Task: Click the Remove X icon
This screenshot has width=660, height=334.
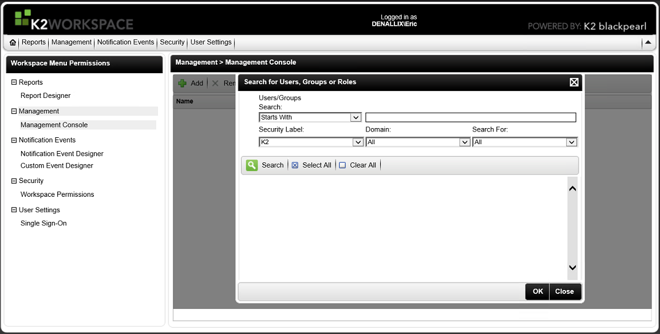Action: (215, 83)
